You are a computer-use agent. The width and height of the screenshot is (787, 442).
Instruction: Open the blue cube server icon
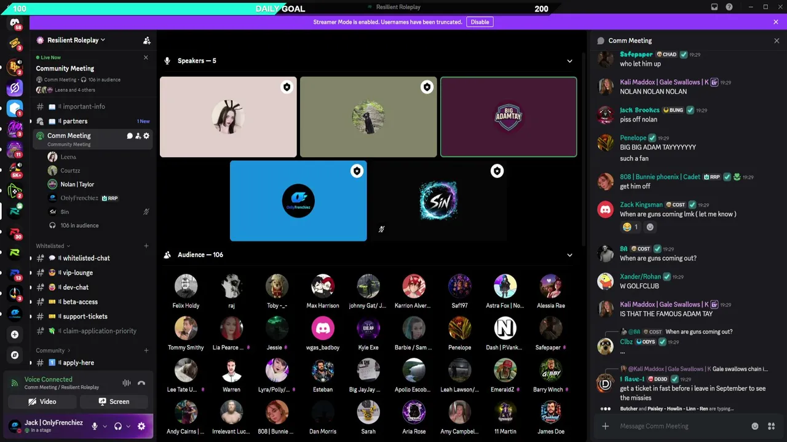tap(15, 108)
